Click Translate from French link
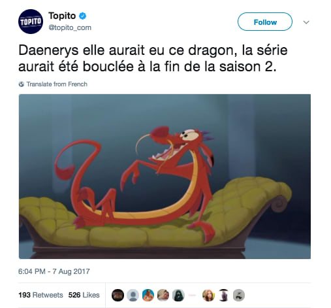Image resolution: width=331 pixels, height=308 pixels. point(57,84)
